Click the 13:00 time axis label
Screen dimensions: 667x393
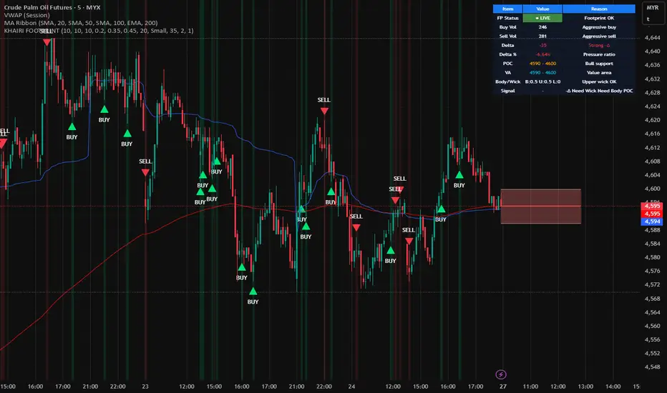pyautogui.click(x=585, y=386)
